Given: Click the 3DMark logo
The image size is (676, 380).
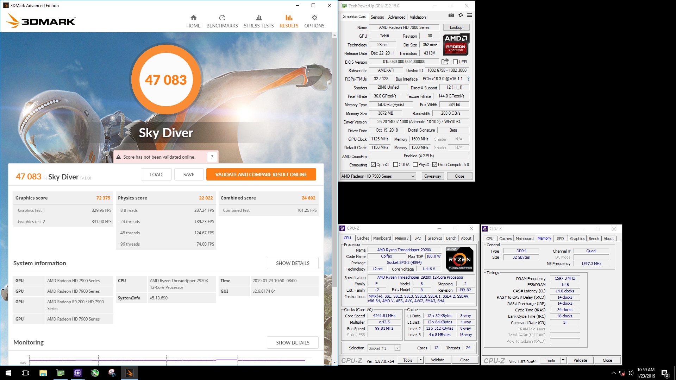Looking at the screenshot, I should point(41,21).
